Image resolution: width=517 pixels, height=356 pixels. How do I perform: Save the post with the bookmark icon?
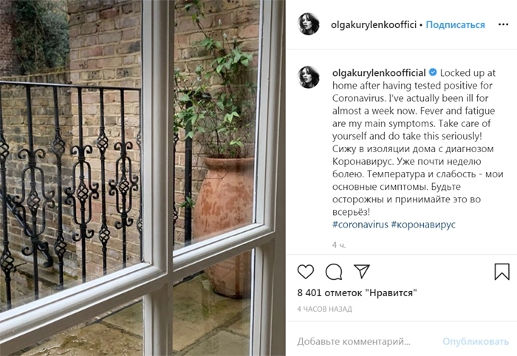point(501,272)
